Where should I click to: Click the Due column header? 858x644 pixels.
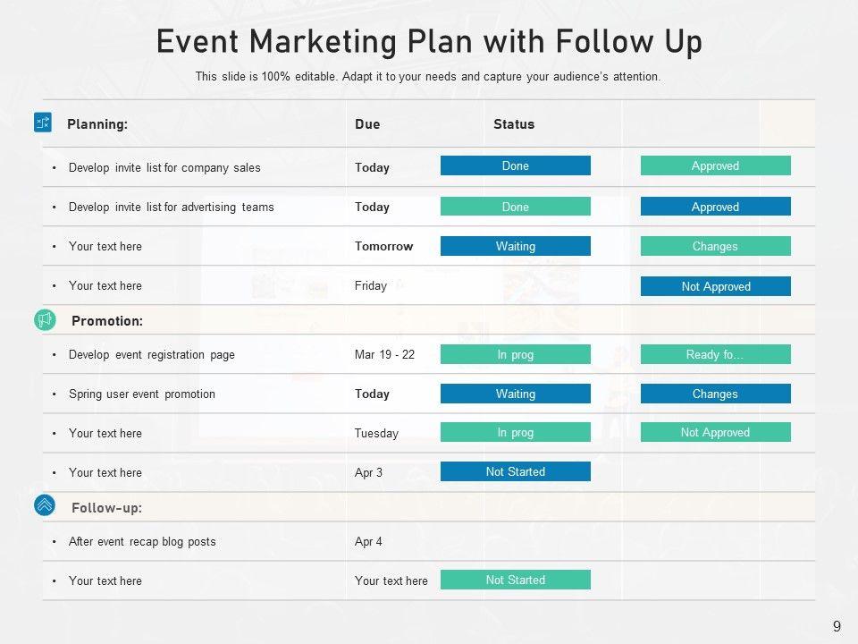click(367, 124)
